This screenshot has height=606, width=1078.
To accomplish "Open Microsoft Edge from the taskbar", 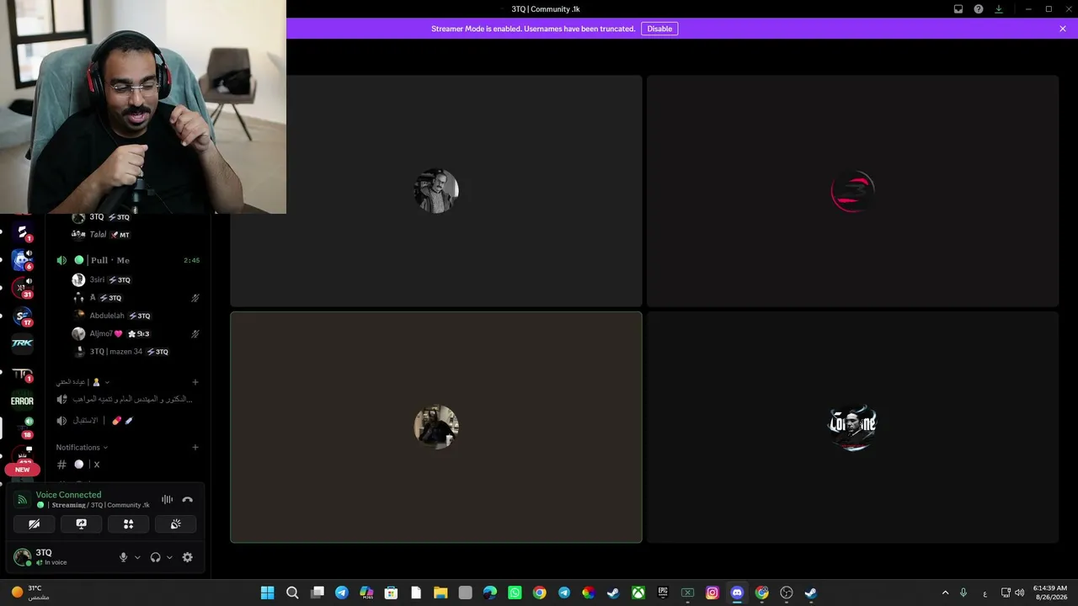I will [490, 593].
